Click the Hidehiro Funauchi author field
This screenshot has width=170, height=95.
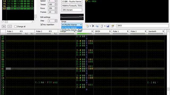pos(72,6)
